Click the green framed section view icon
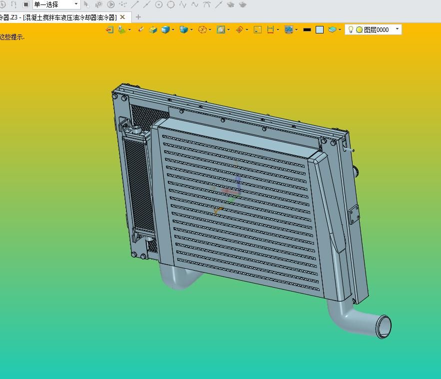The width and height of the screenshot is (441, 379). pyautogui.click(x=221, y=29)
